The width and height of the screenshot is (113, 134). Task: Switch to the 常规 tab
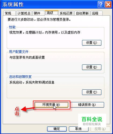click(x=9, y=13)
